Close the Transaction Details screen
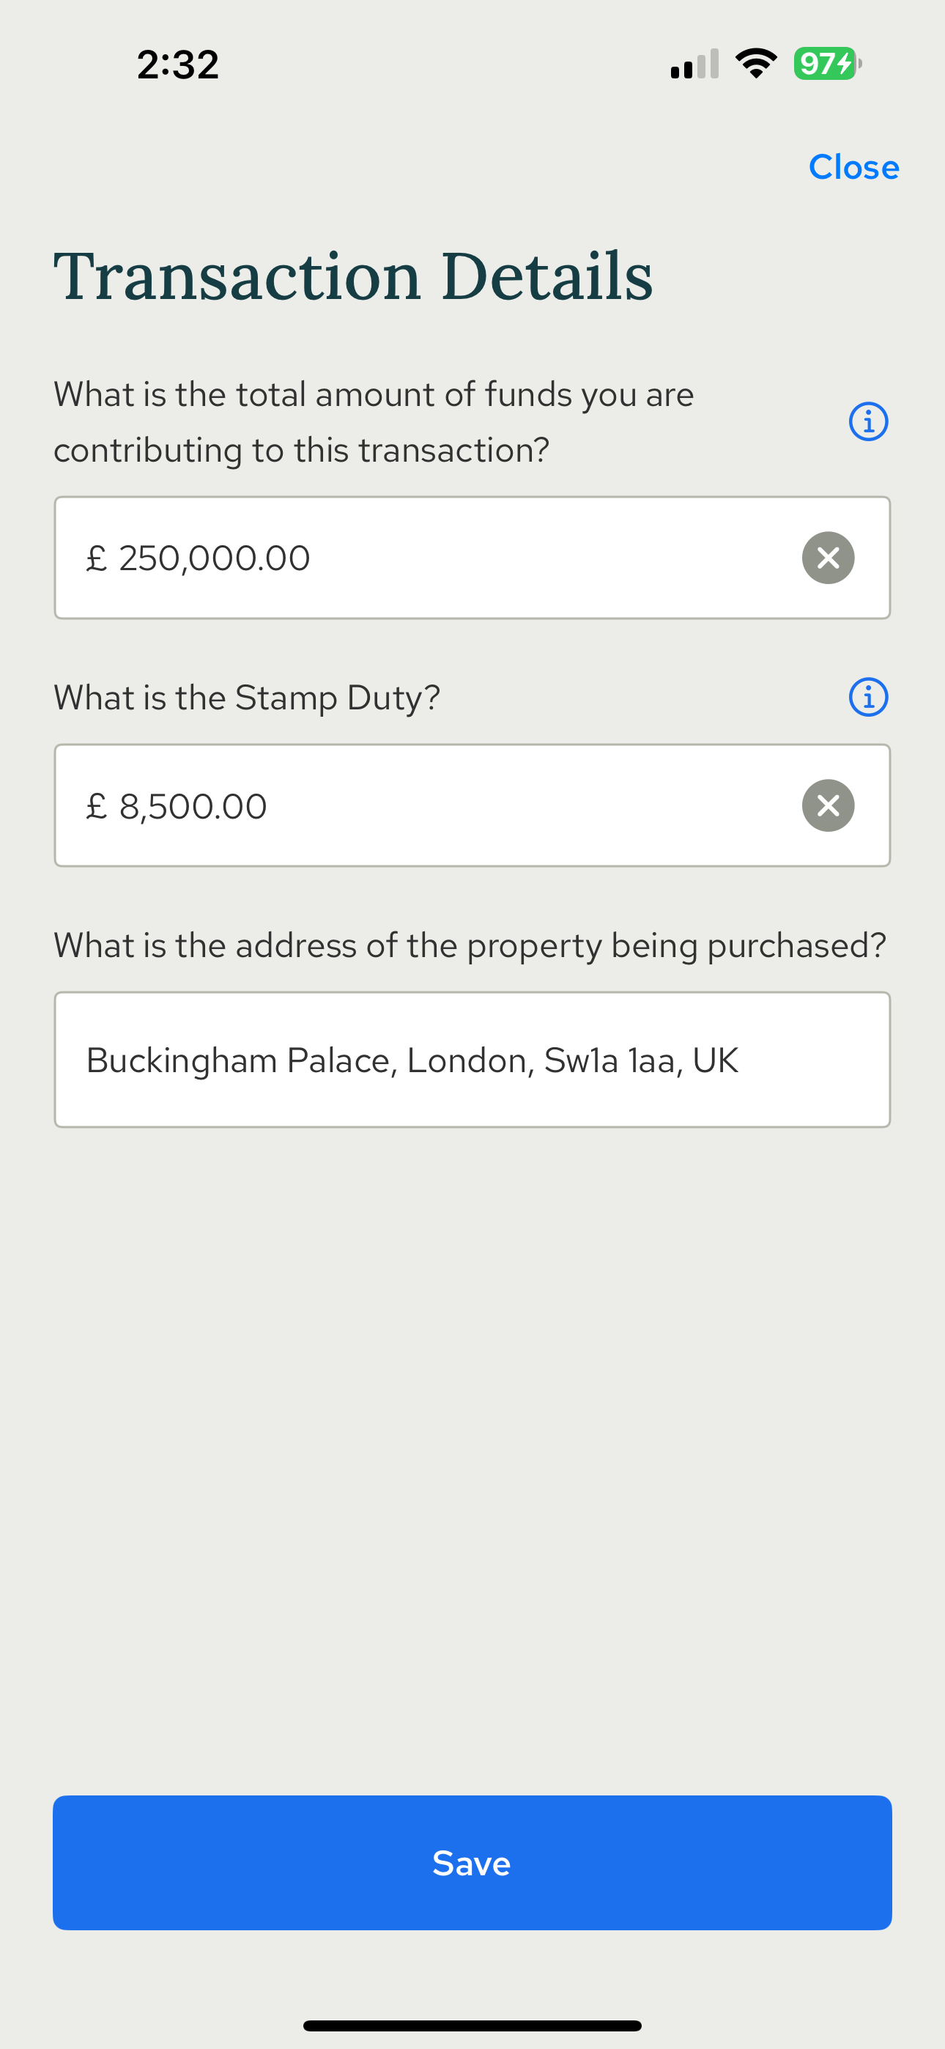Viewport: 945px width, 2049px height. click(x=853, y=167)
